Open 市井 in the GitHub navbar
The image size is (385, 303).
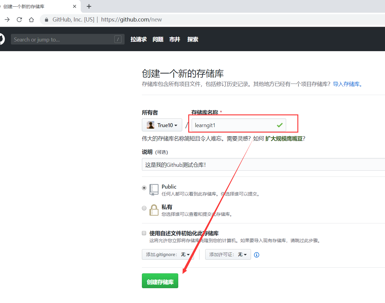click(175, 39)
